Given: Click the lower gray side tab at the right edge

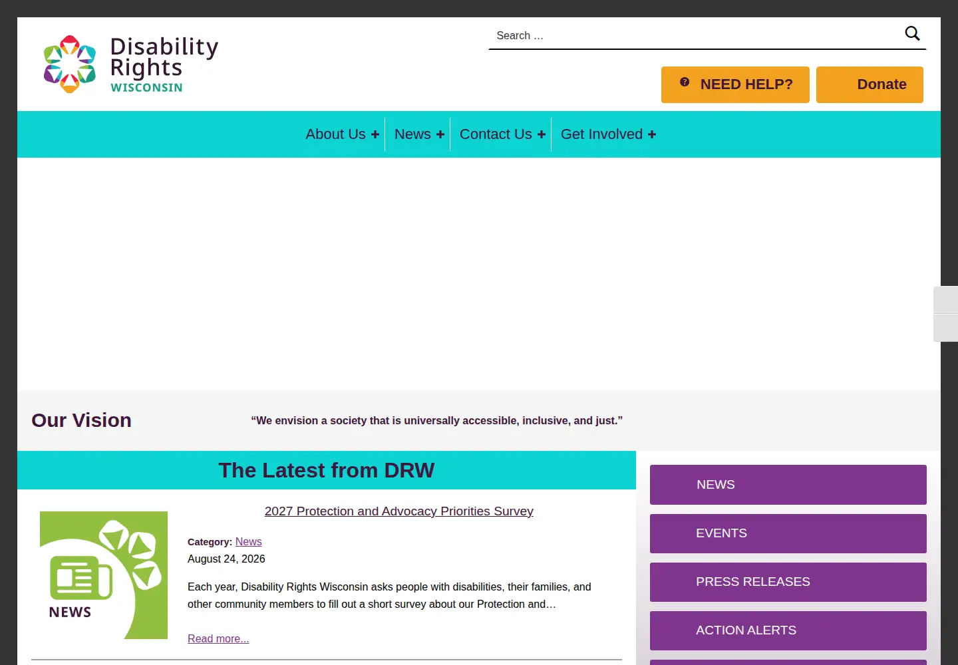Looking at the screenshot, I should click(x=946, y=328).
